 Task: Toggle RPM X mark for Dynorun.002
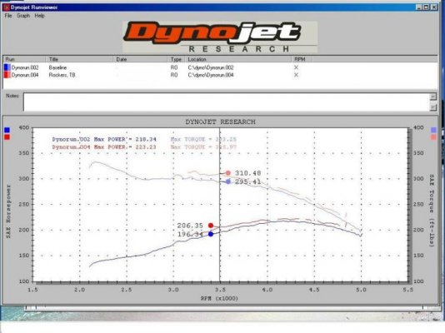tap(296, 67)
